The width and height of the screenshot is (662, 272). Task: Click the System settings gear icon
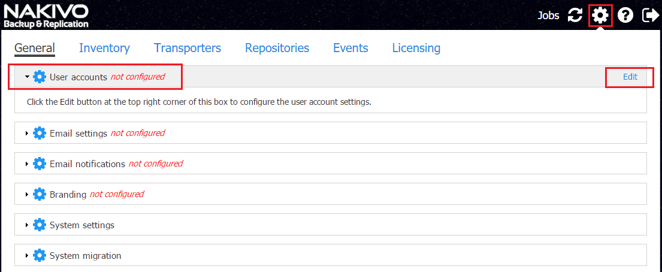click(x=40, y=225)
